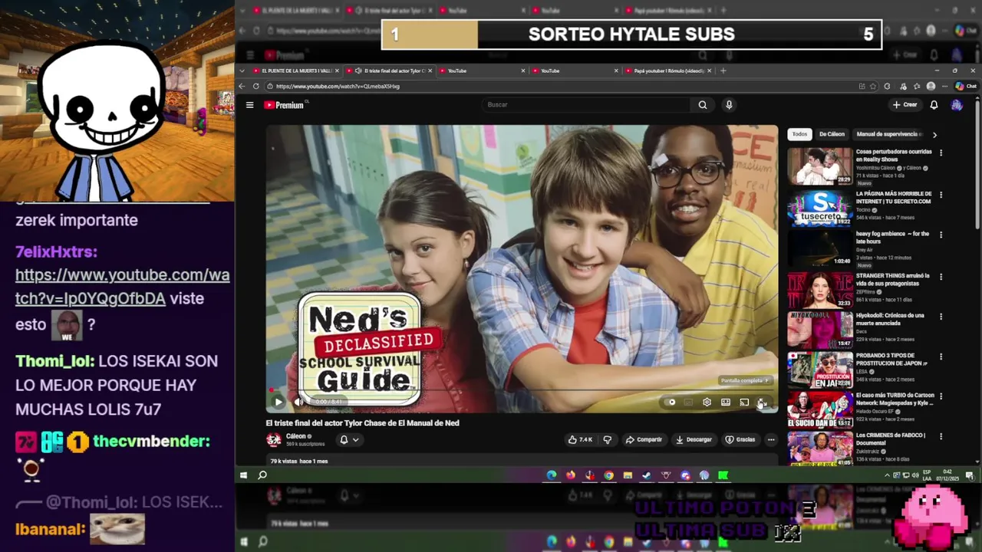Open options for STRANGER THINGS video

pyautogui.click(x=941, y=276)
